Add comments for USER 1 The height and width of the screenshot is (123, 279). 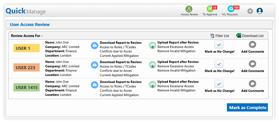click(x=252, y=45)
